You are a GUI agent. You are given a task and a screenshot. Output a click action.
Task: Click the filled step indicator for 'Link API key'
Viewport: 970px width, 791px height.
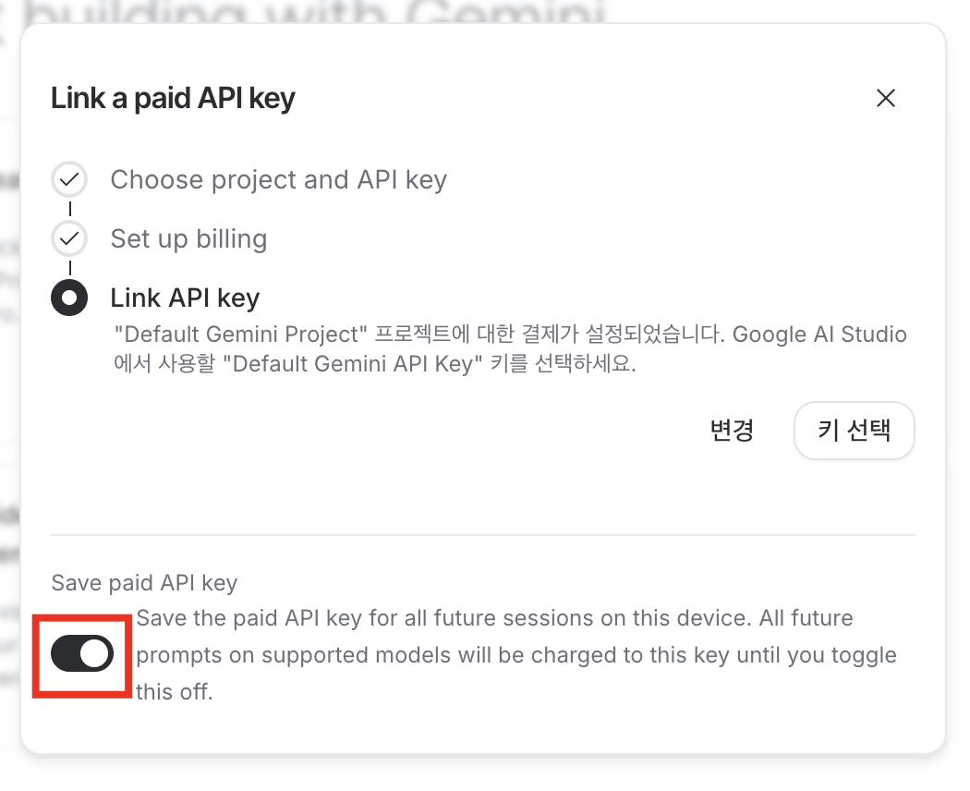tap(68, 298)
